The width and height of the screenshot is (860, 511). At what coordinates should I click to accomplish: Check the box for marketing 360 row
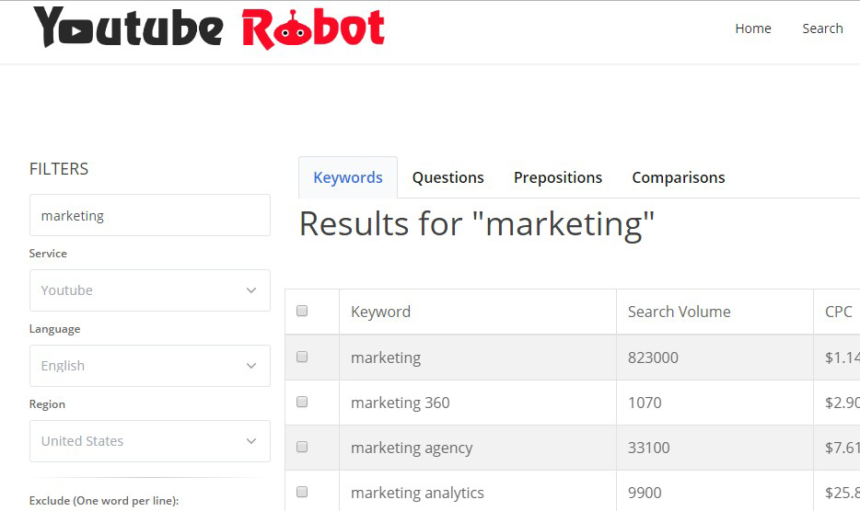pos(302,402)
